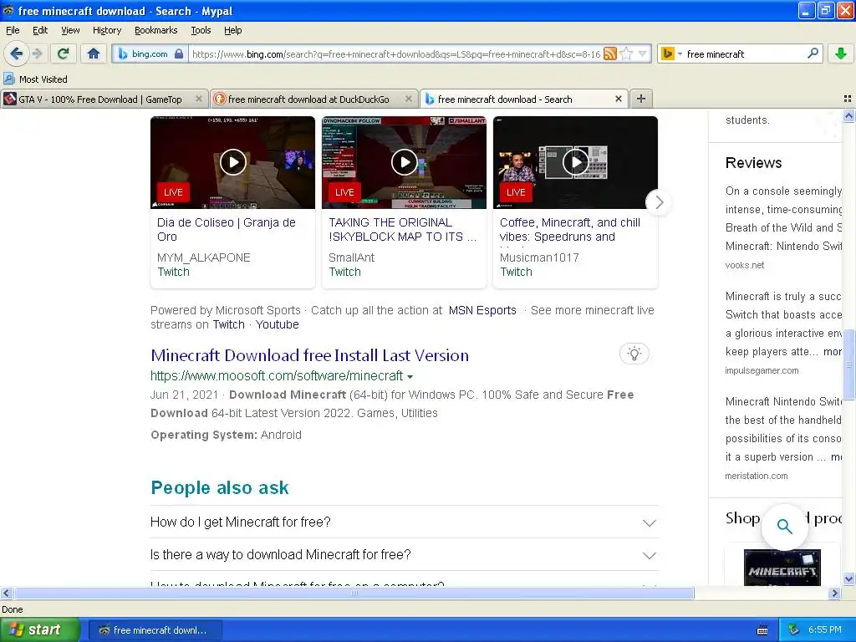Screen dimensions: 856x642
Task: Open a new tab with the plus button
Action: (641, 99)
